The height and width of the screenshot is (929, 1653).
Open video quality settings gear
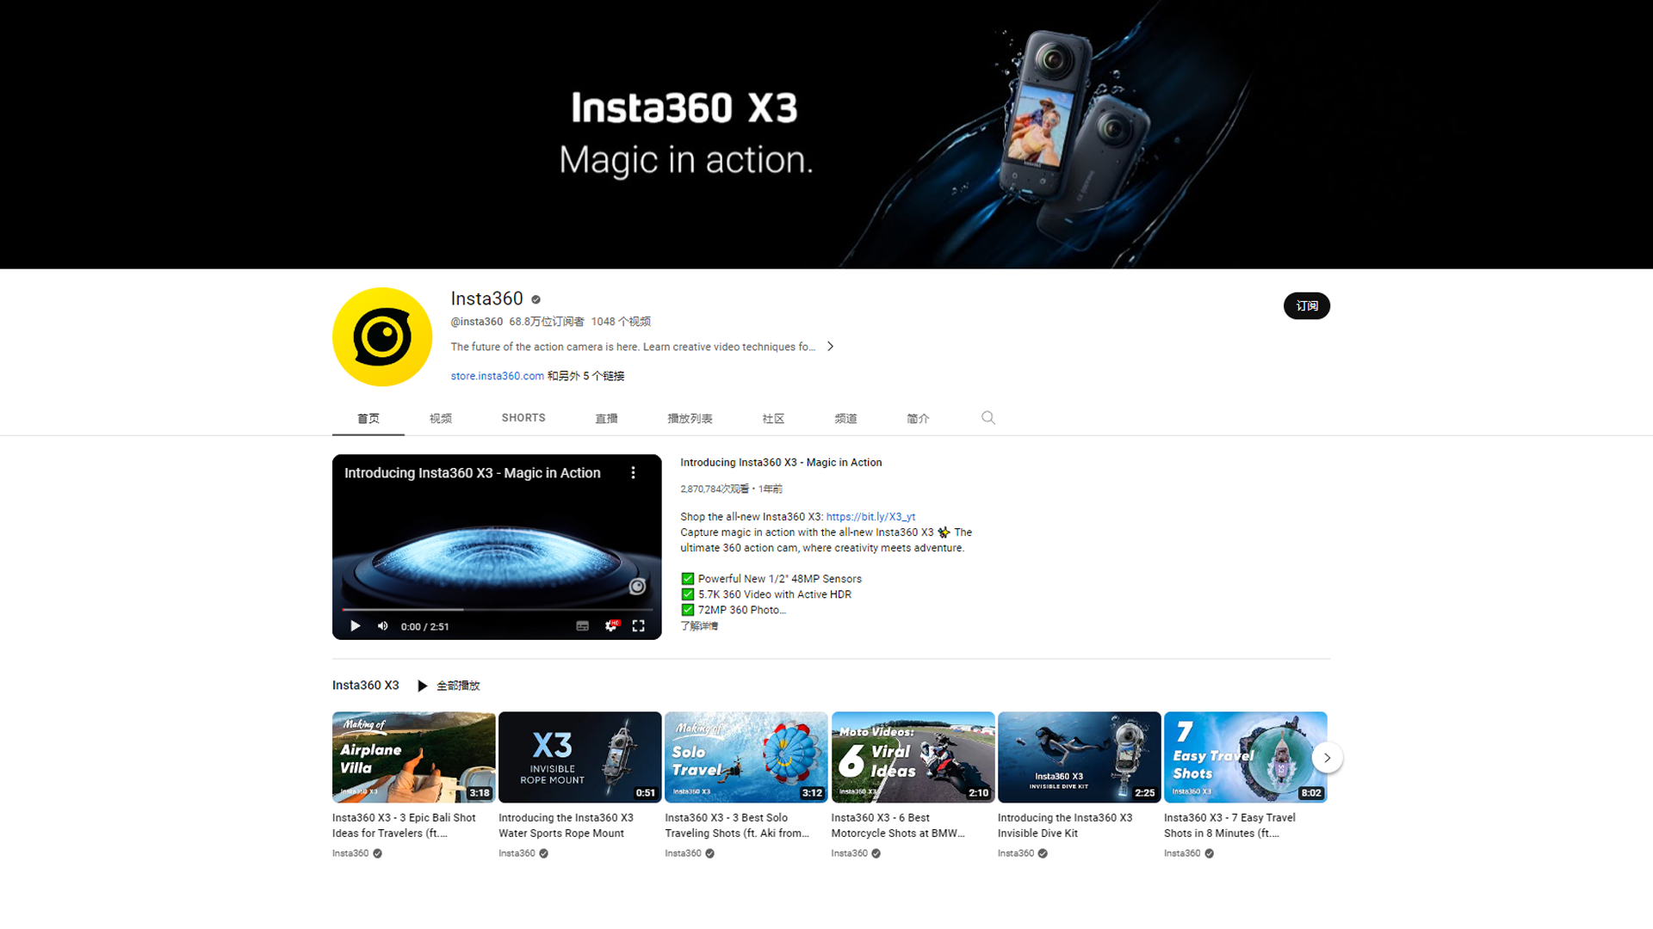coord(611,626)
